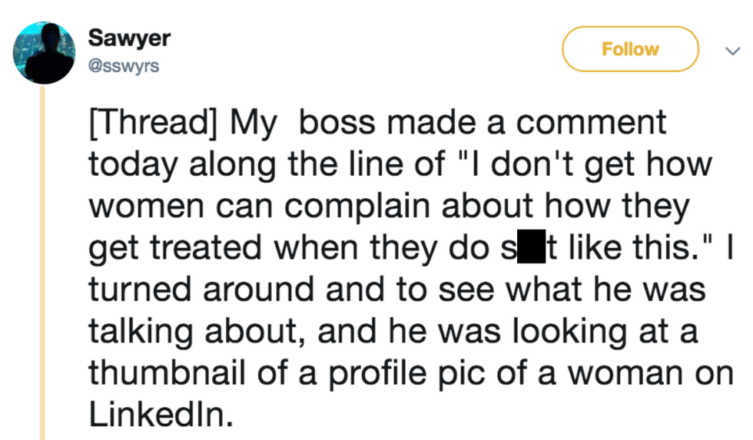This screenshot has height=440, width=753.
Task: Click the vertical thread connector line
Action: [x=43, y=261]
